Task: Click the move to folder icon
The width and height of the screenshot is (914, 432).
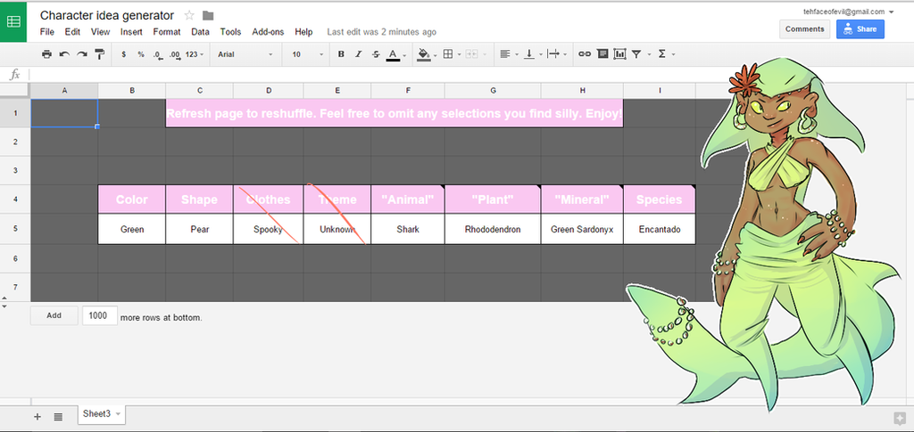Action: 208,16
